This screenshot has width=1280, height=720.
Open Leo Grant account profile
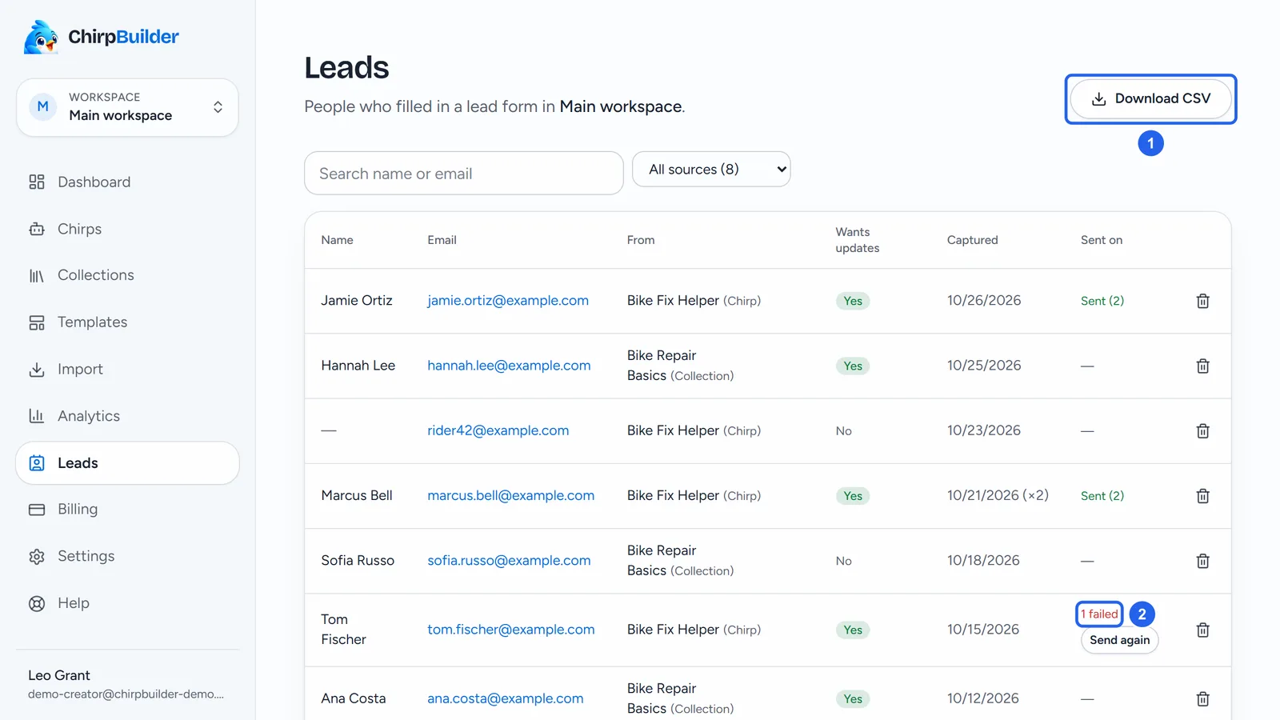point(127,684)
